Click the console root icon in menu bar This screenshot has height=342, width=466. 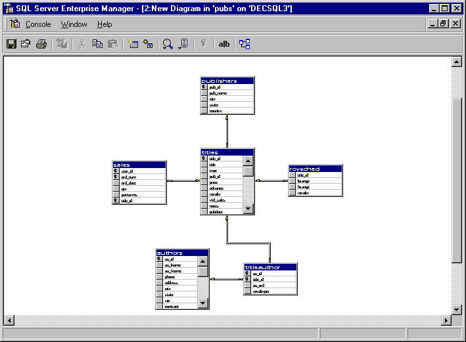(14, 23)
